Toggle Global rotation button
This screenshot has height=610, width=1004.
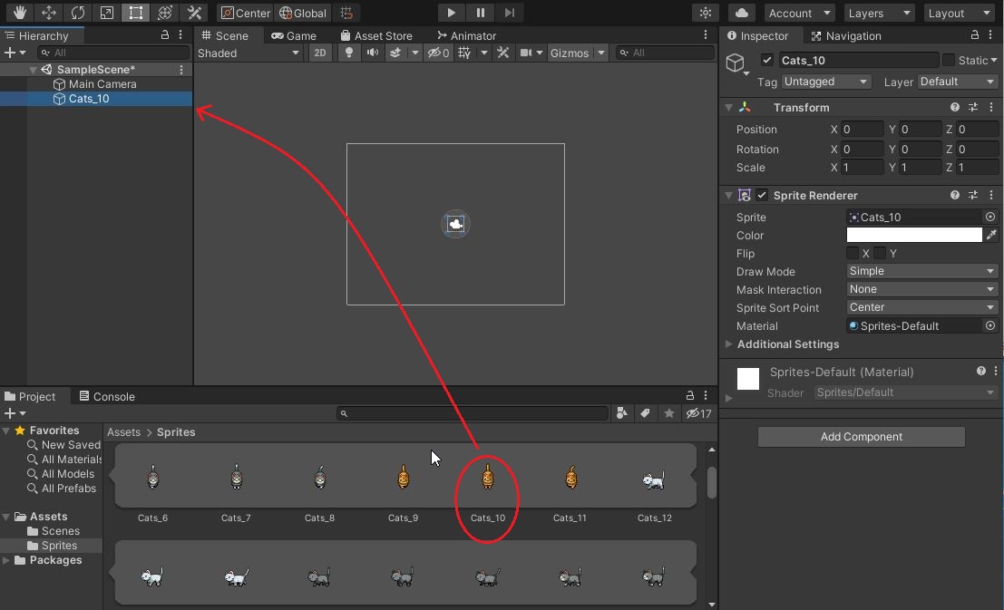pyautogui.click(x=303, y=13)
